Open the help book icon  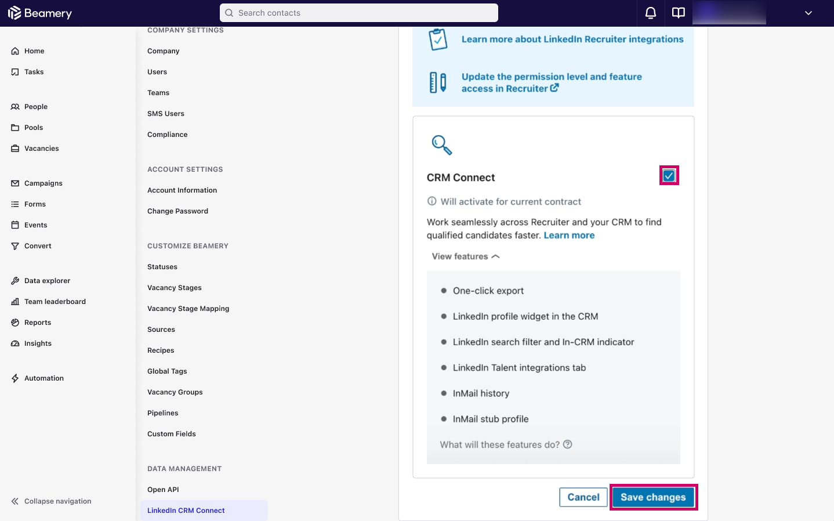click(x=679, y=13)
